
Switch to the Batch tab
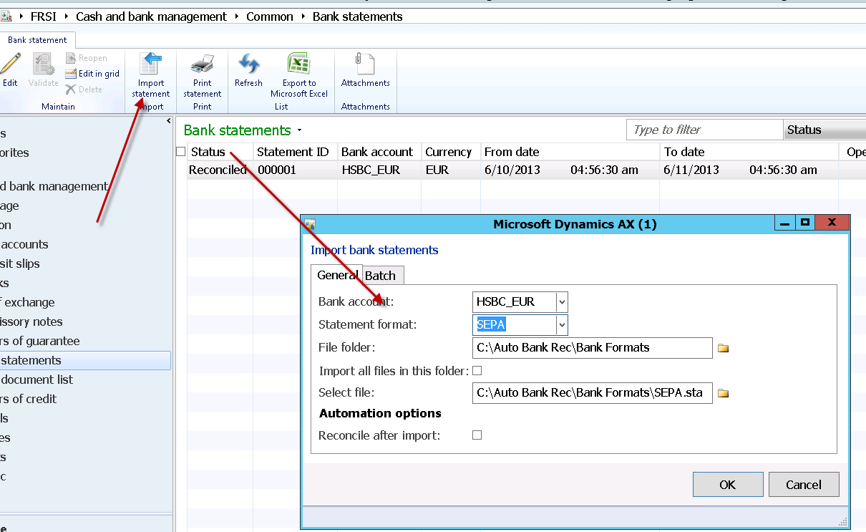tap(382, 275)
